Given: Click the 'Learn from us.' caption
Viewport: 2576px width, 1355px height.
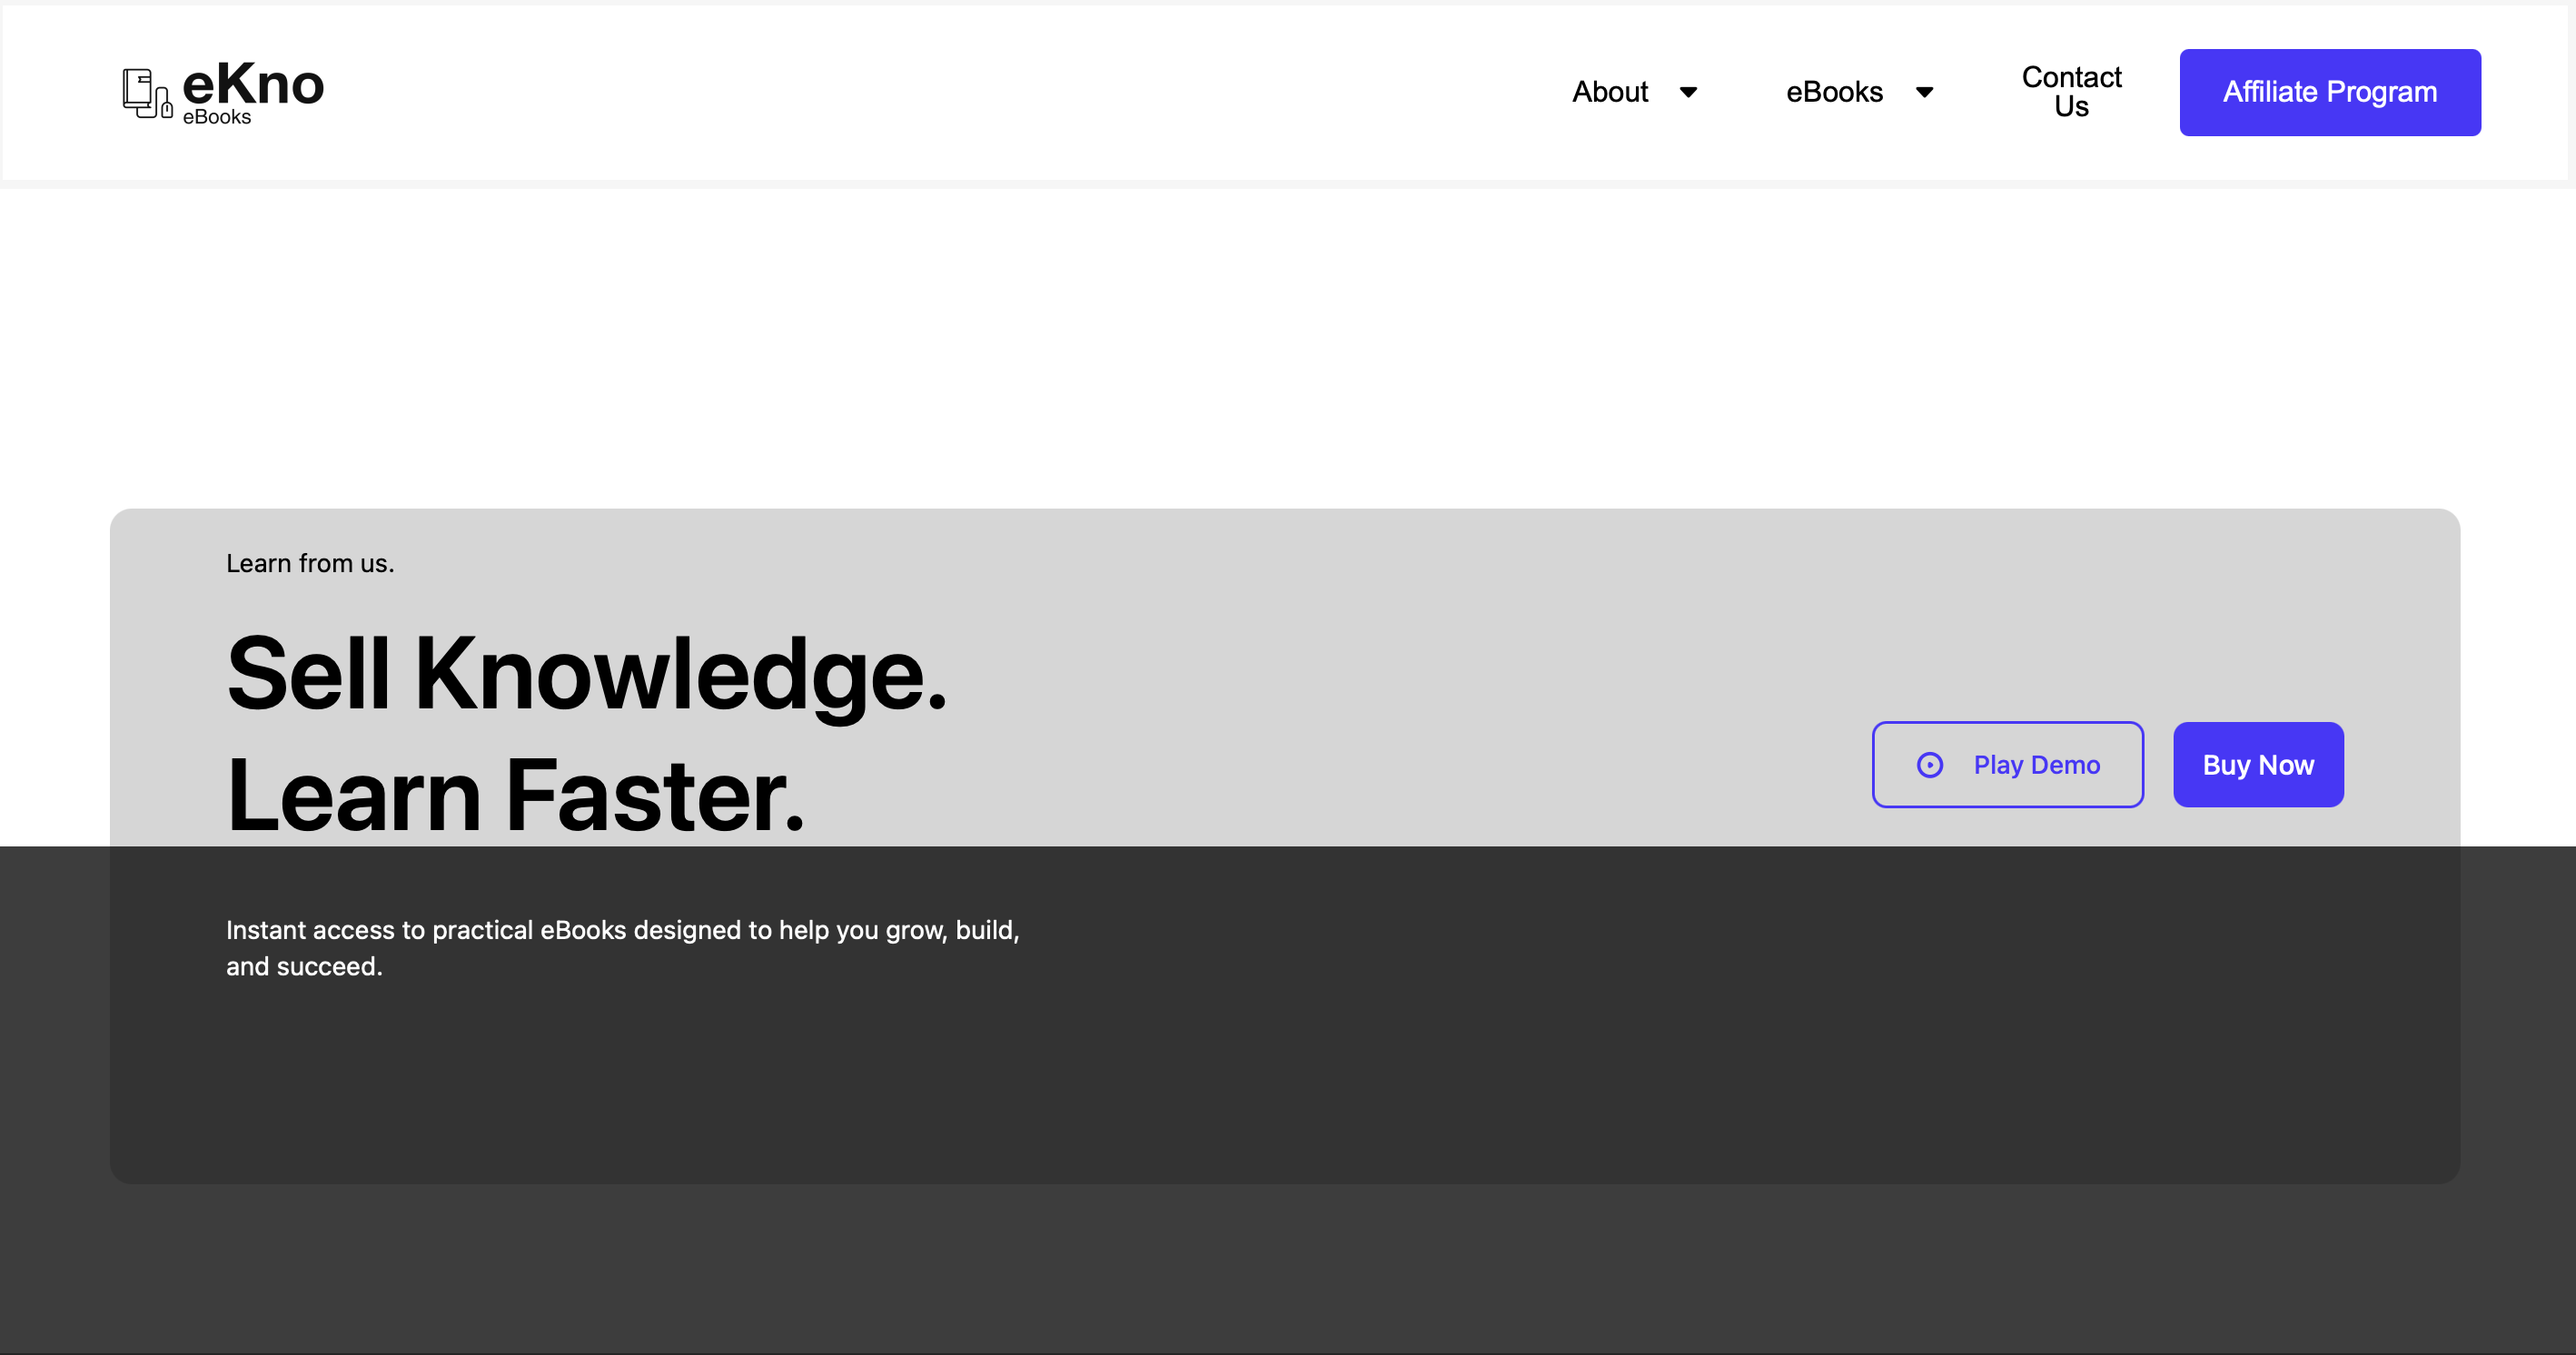Looking at the screenshot, I should tap(310, 564).
